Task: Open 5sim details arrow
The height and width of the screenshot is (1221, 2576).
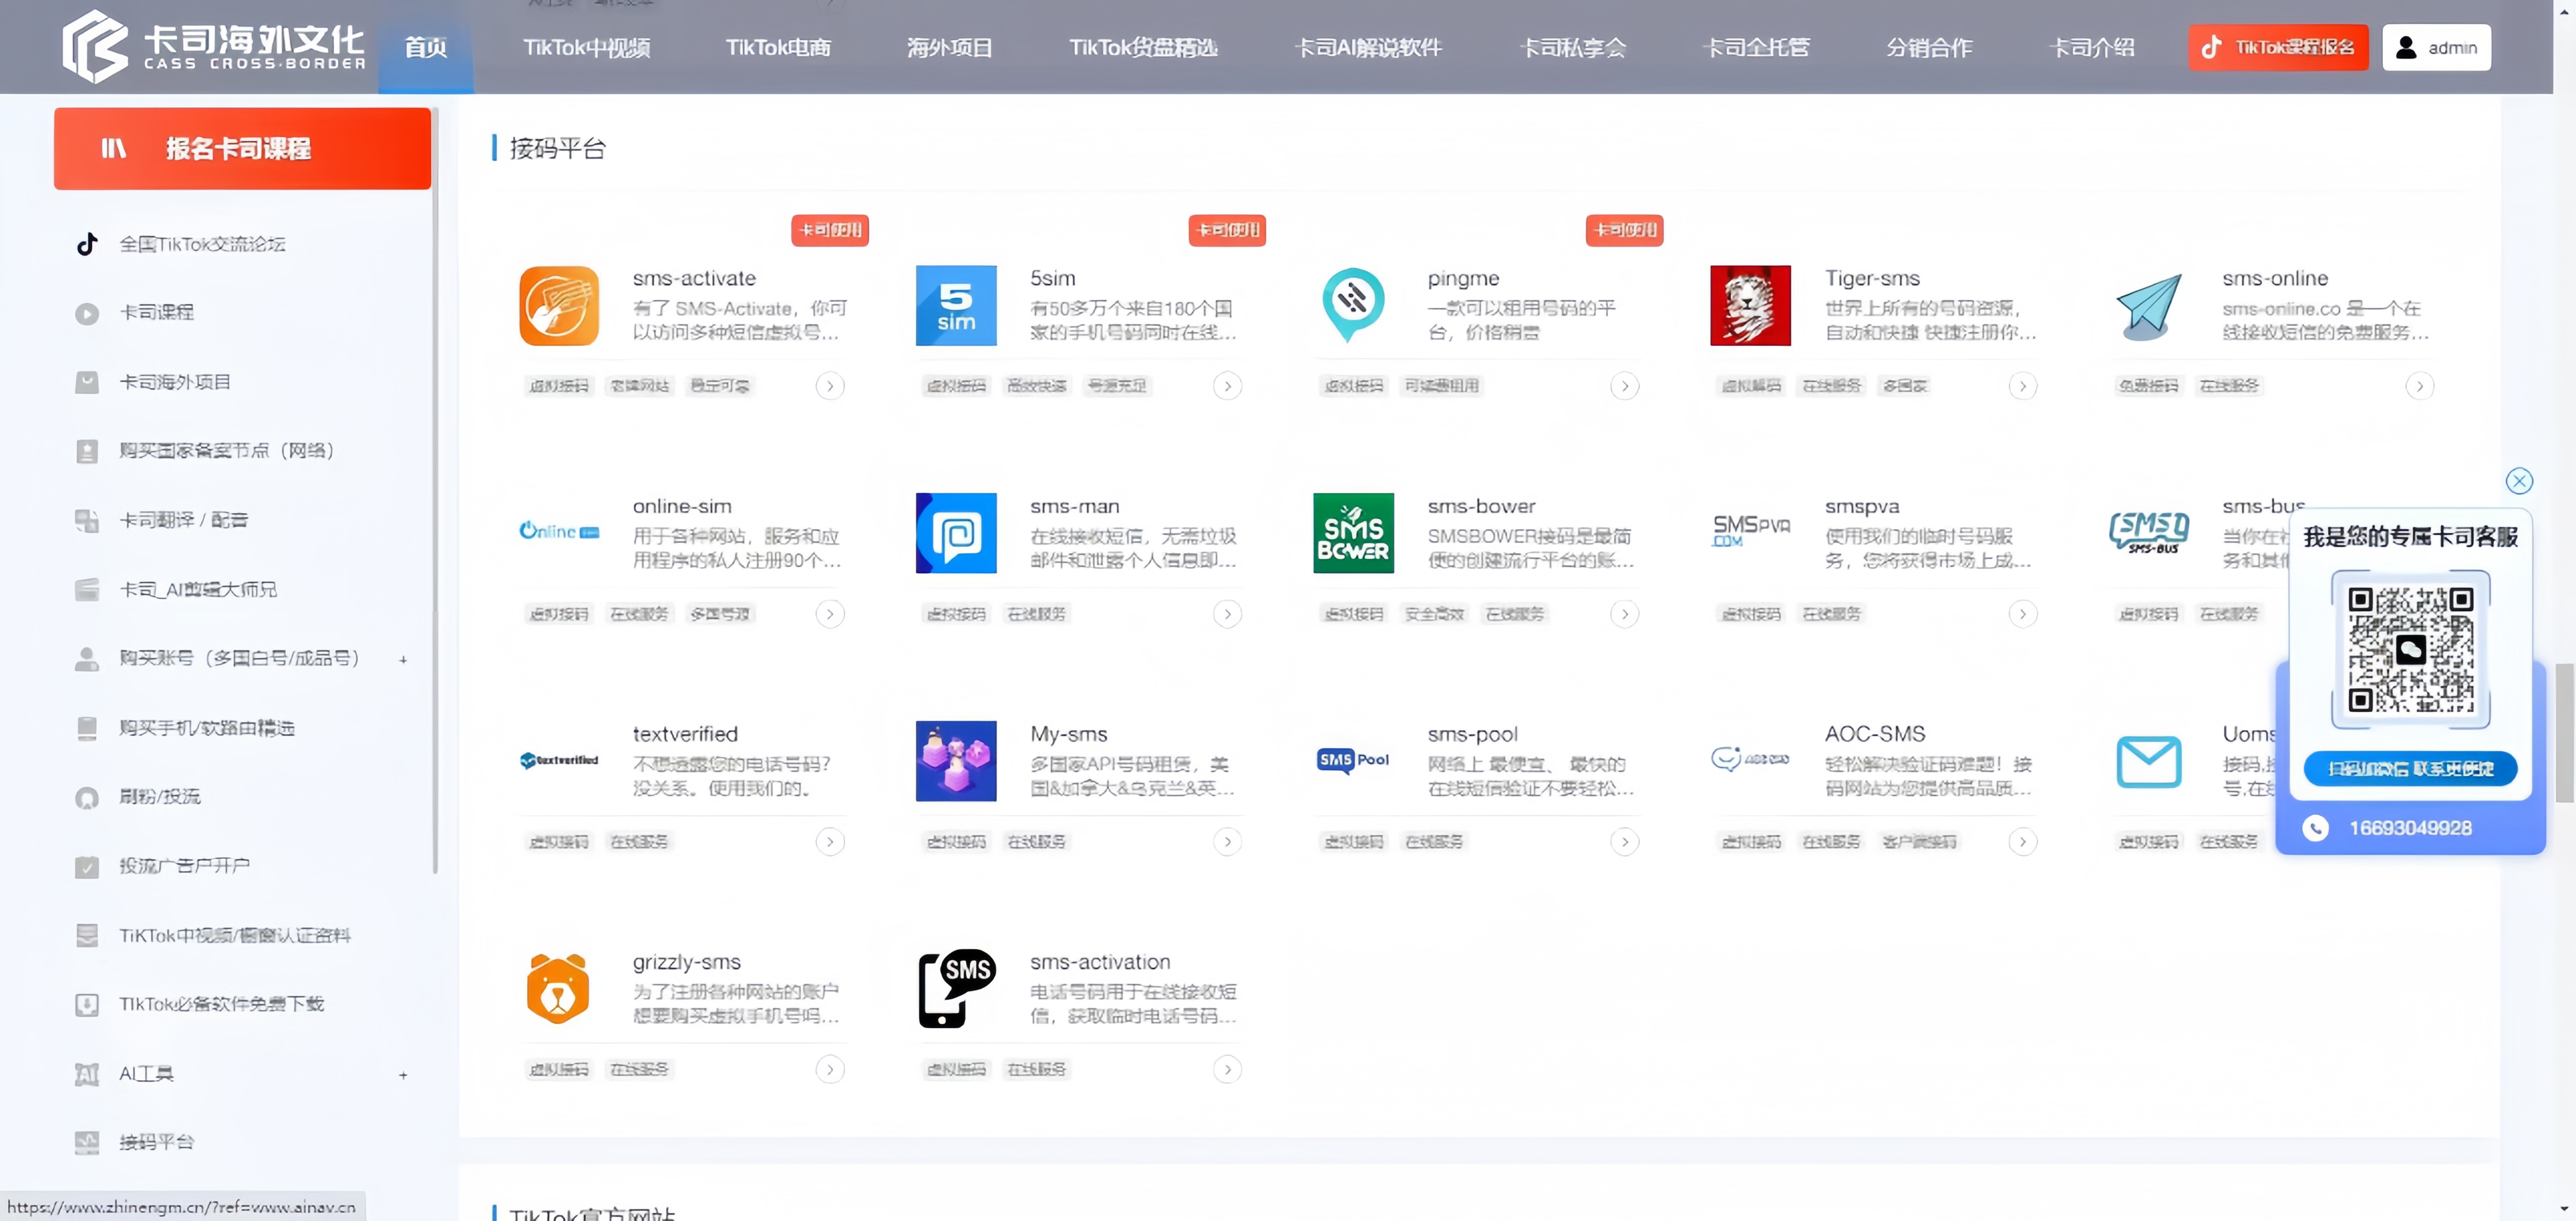Action: coord(1227,386)
